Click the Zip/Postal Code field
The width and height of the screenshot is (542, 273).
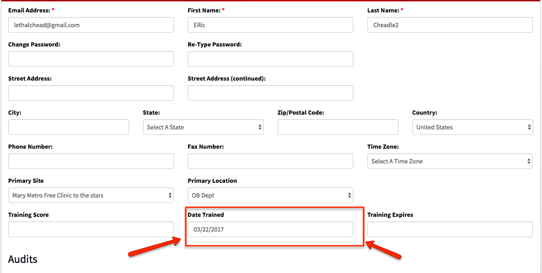click(338, 127)
